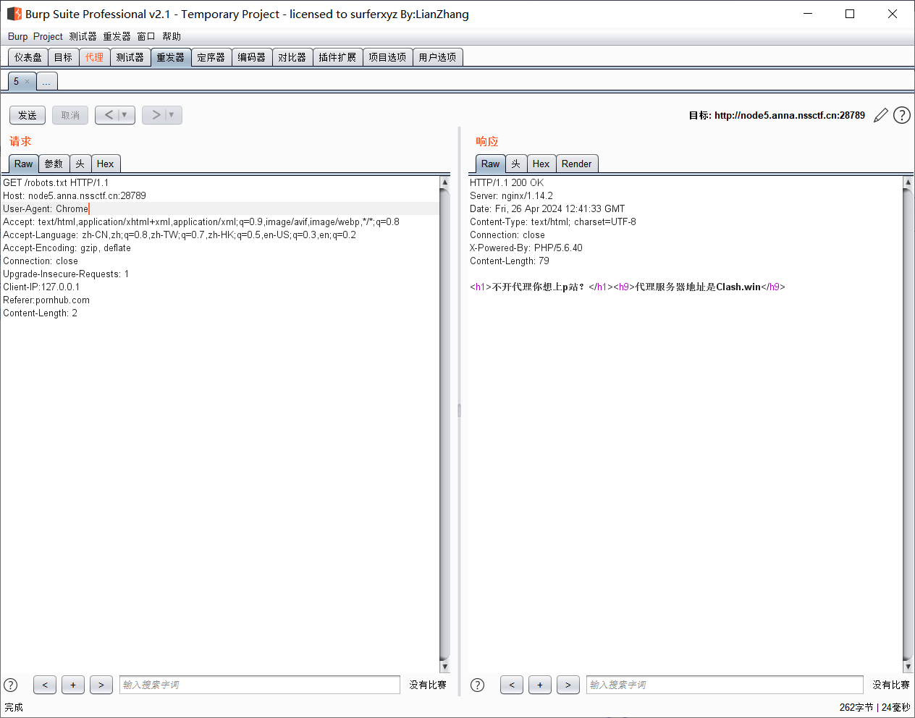The height and width of the screenshot is (718, 915).
Task: Open the Project menu
Action: point(48,36)
